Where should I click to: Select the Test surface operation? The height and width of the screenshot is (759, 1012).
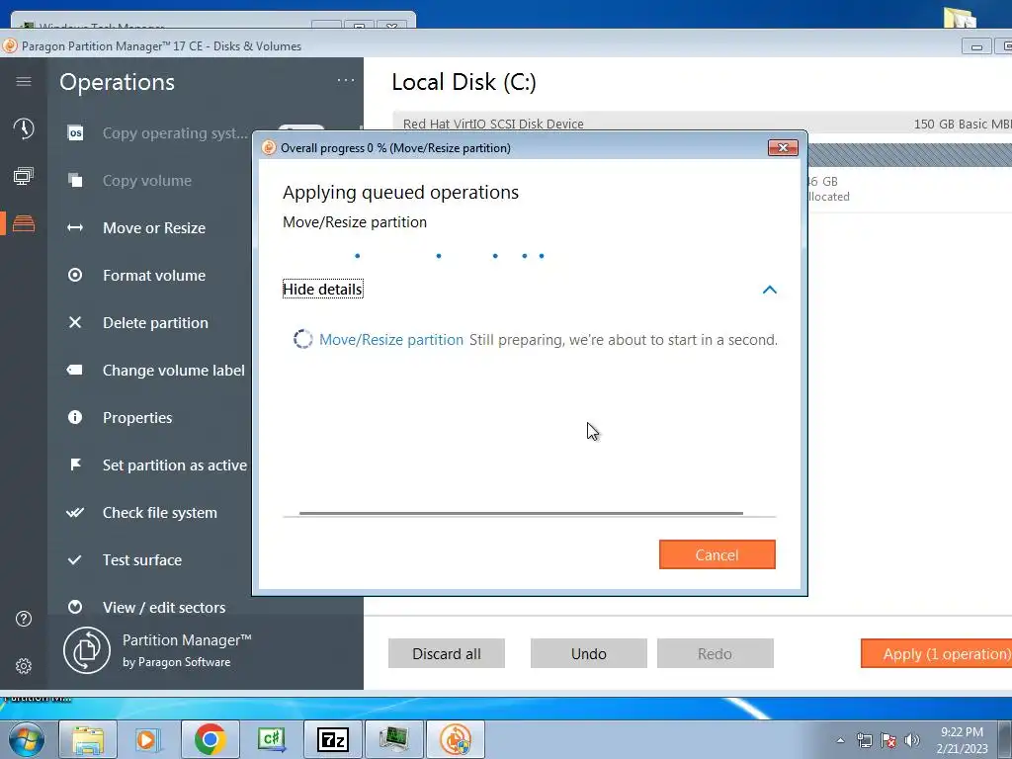coord(142,559)
